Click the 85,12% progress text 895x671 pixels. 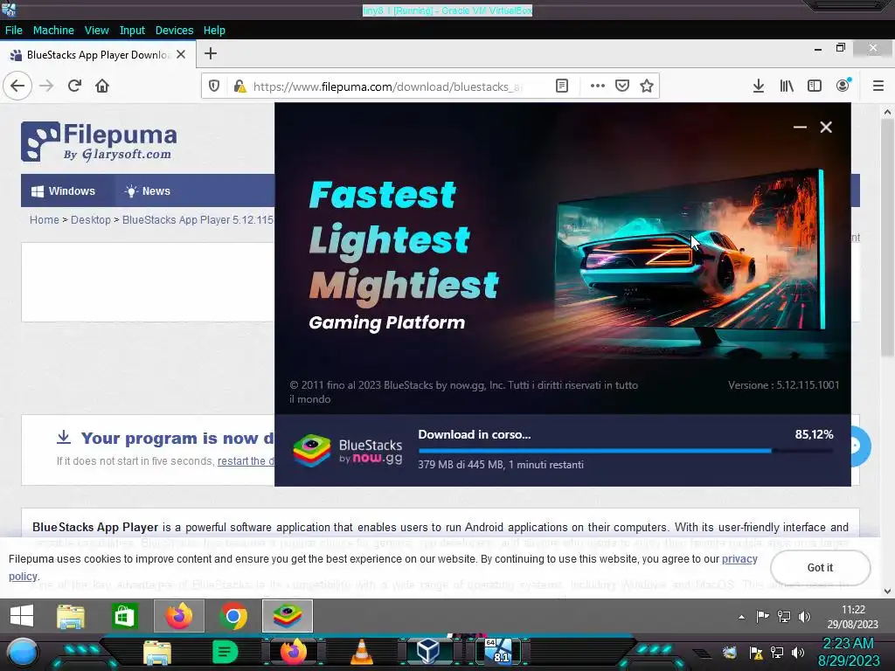(x=814, y=435)
